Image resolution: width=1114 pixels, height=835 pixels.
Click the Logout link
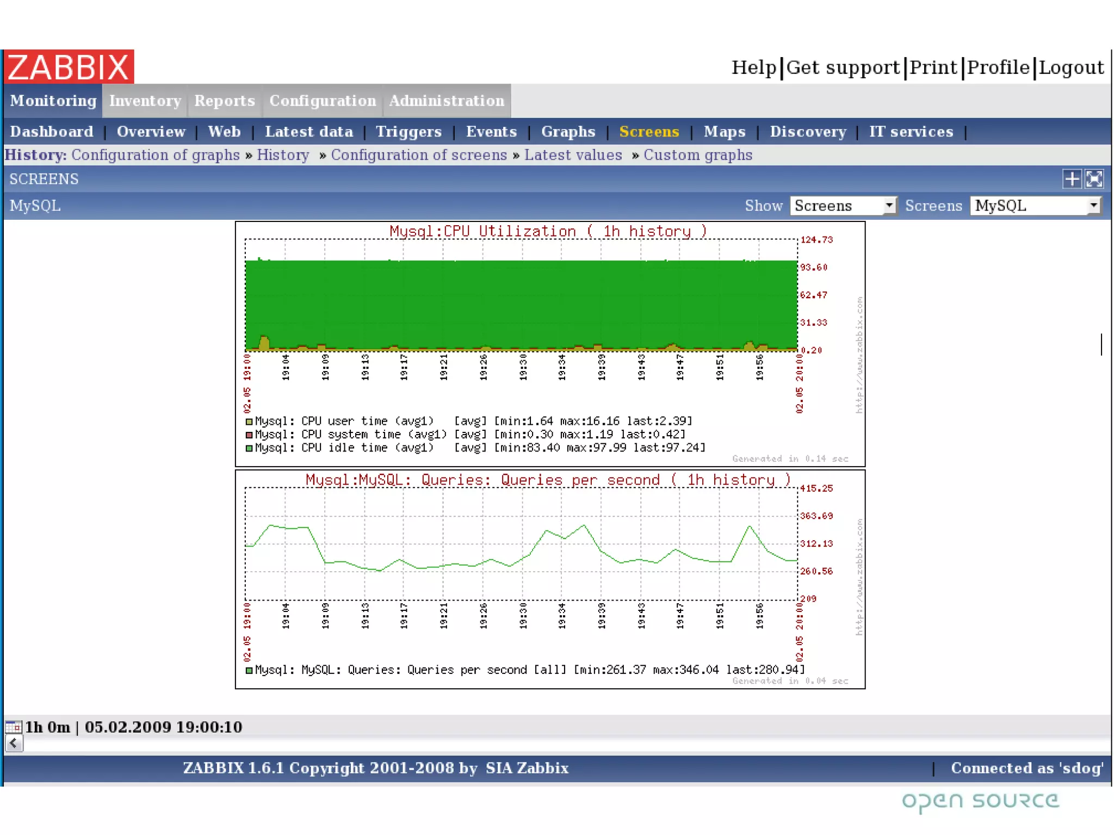coord(1071,67)
